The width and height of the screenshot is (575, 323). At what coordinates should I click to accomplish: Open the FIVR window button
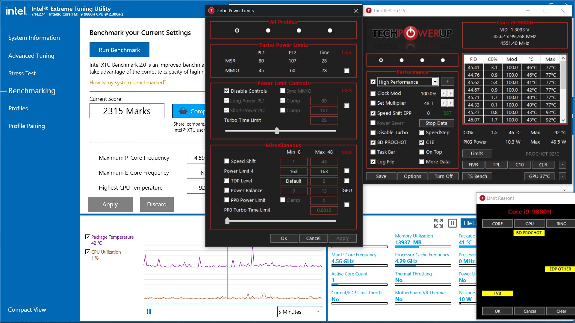tap(473, 165)
